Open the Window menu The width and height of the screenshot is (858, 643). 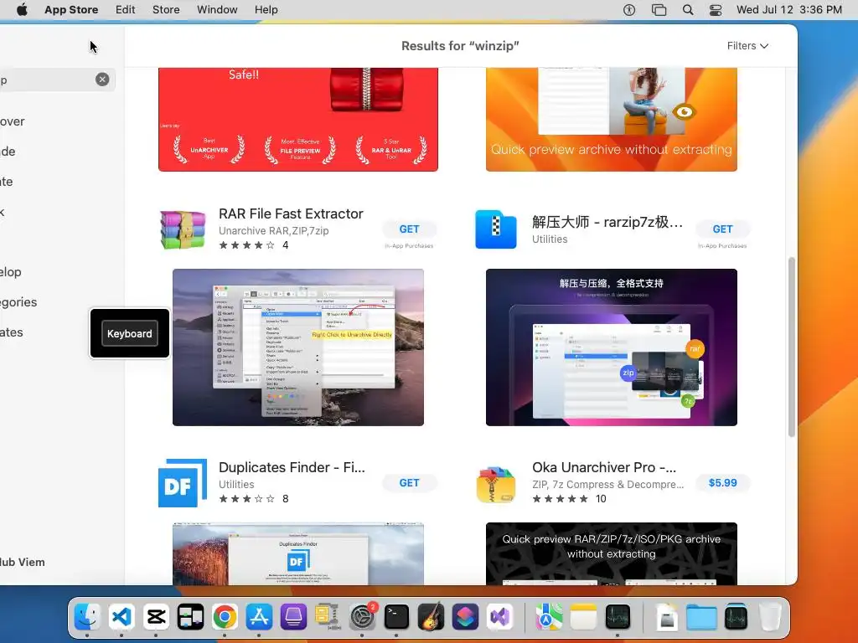217,9
